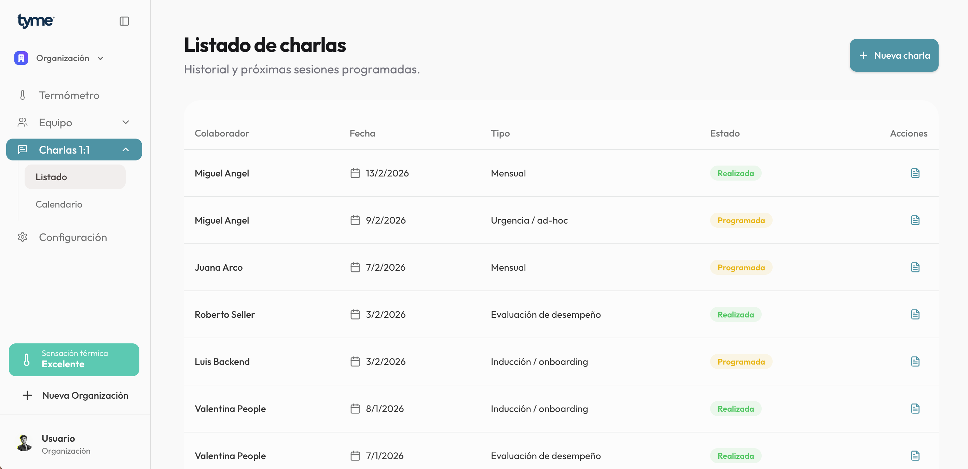Toggle the Realizada status on Valentina People's row
Screen dimensions: 968x469
point(735,409)
